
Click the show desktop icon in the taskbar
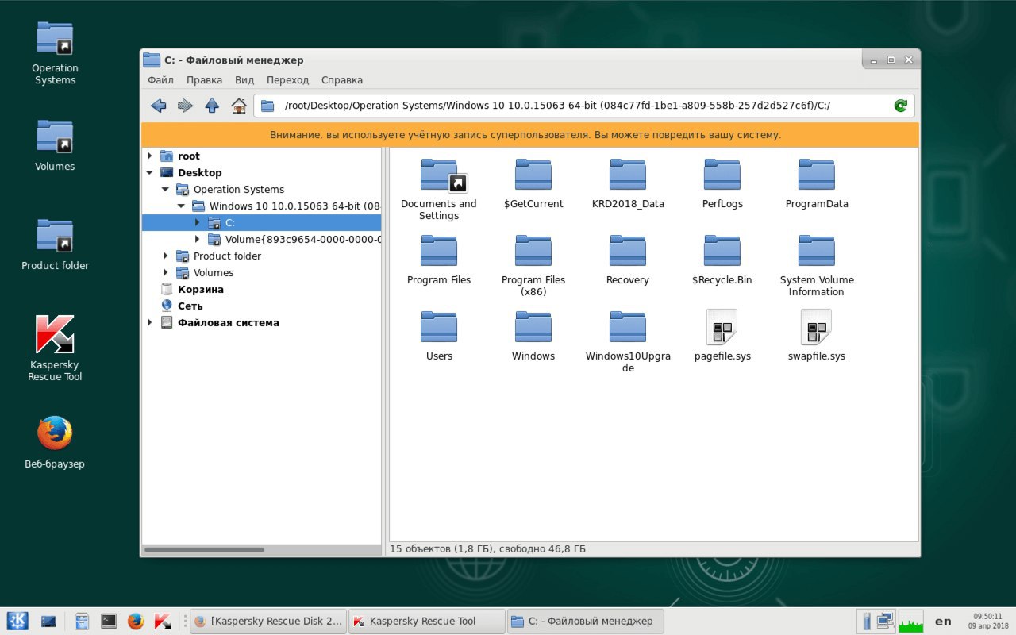[48, 621]
